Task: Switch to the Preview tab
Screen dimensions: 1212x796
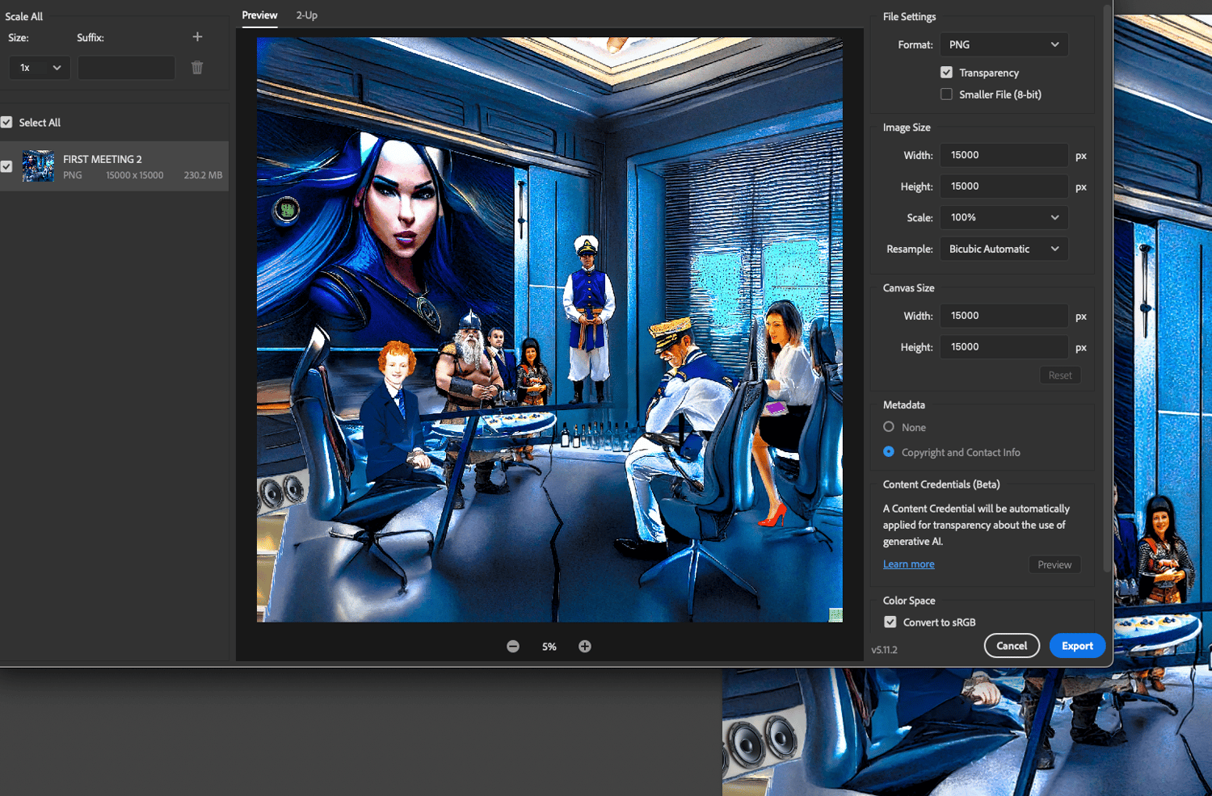Action: [259, 15]
